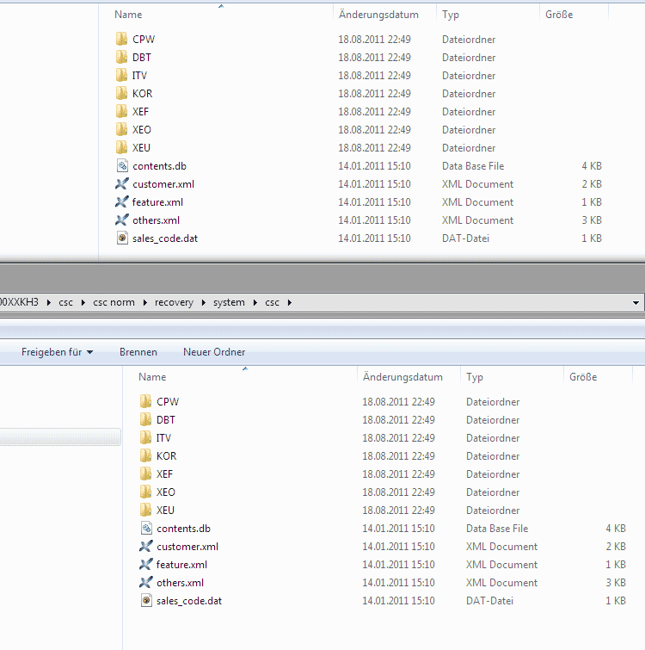Click contents.db file name in lower window
The width and height of the screenshot is (645, 650).
[x=183, y=528]
